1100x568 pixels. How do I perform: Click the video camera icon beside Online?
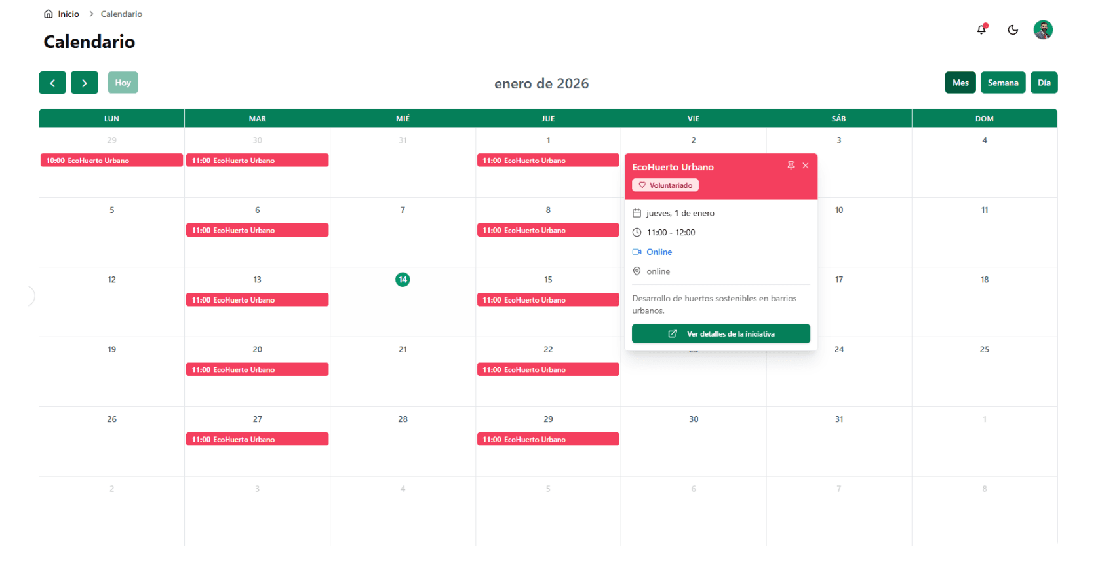[x=636, y=252]
